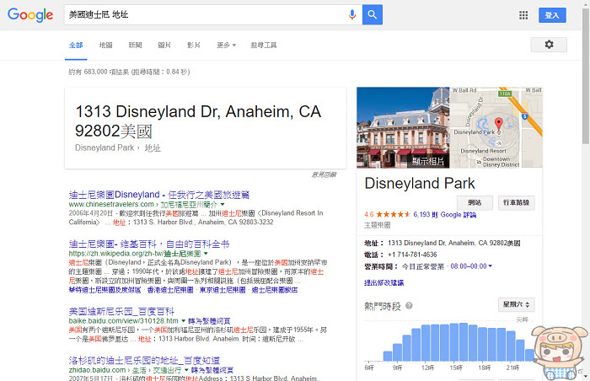Open the Disneyland Park map thumbnail
The width and height of the screenshot is (590, 381).
(496, 127)
